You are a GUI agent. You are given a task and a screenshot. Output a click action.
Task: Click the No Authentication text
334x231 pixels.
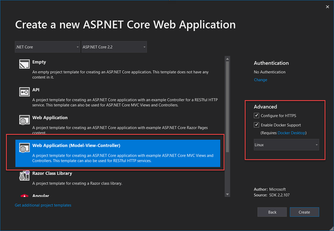(270, 72)
